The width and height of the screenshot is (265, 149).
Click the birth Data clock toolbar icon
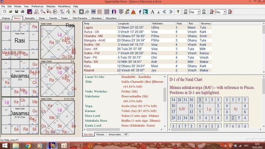36,12
